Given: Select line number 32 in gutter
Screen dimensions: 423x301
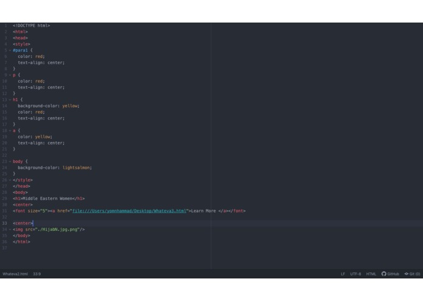Looking at the screenshot, I should click(5, 217).
